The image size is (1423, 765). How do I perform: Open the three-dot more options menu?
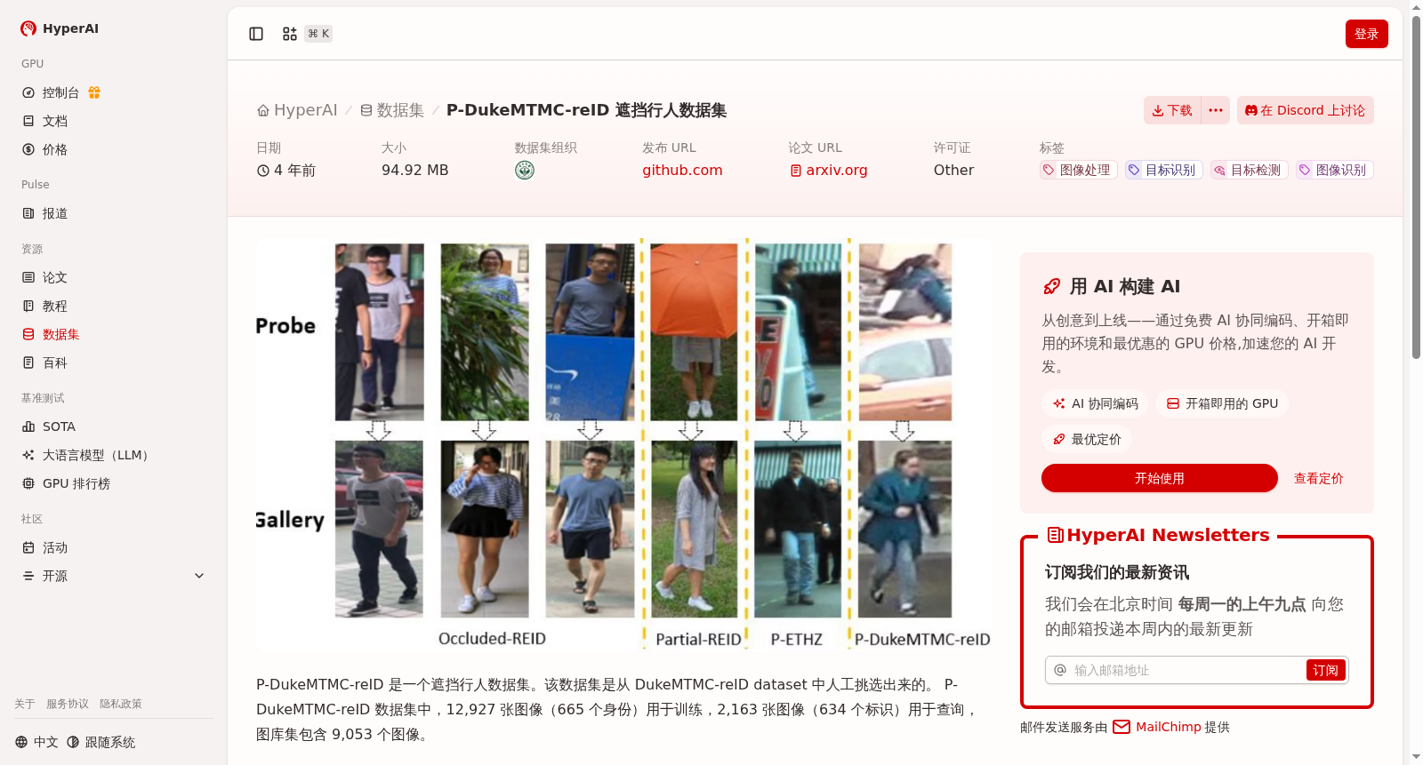point(1216,110)
